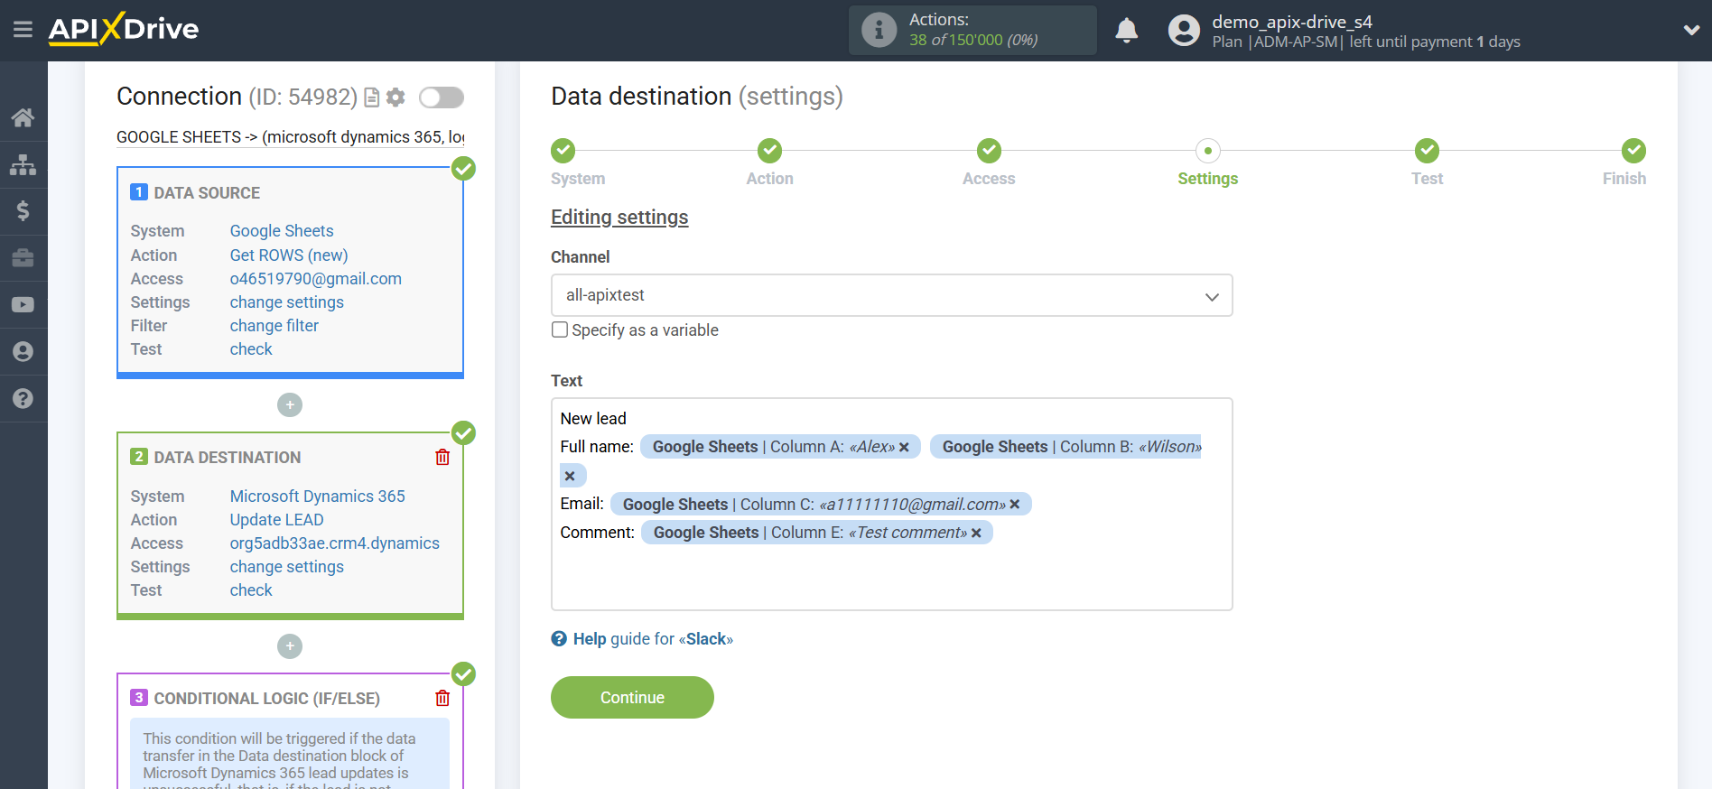The width and height of the screenshot is (1712, 789).
Task: Click the Conditional Logic (IF/ELSE) header
Action: (267, 699)
